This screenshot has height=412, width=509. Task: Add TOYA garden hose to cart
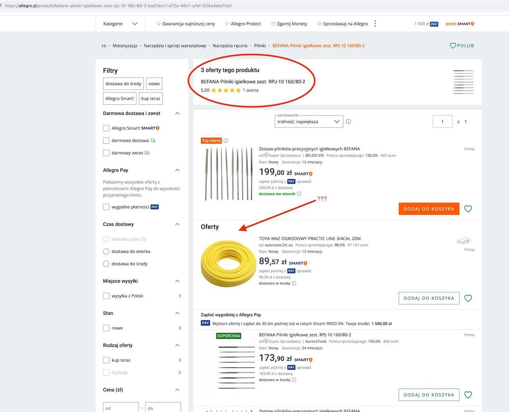coord(429,298)
